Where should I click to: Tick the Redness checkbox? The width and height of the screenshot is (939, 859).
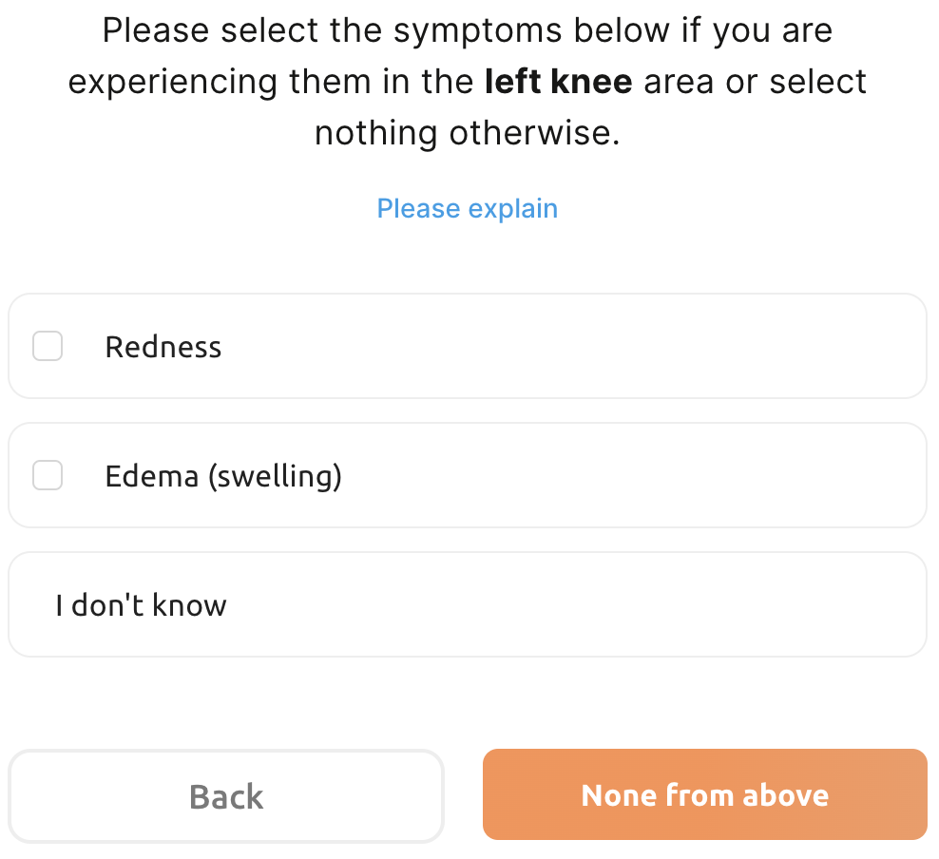48,347
